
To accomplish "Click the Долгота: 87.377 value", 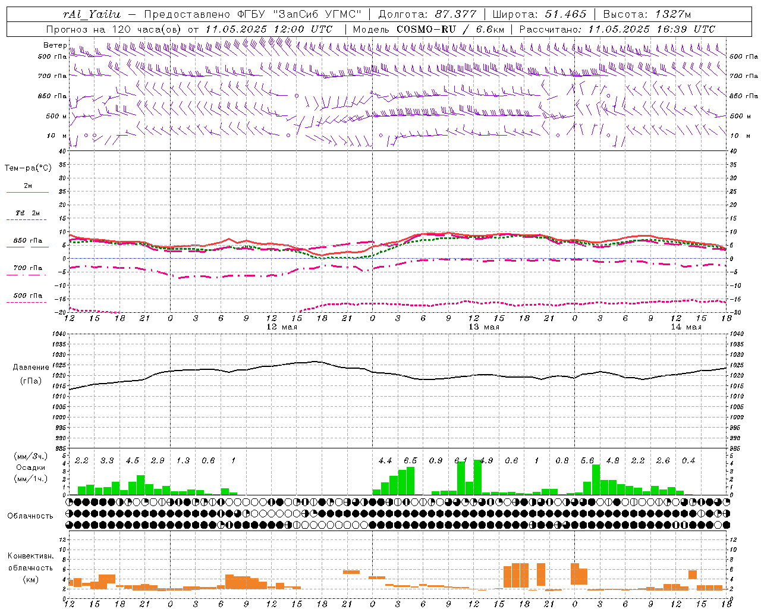I will click(427, 14).
